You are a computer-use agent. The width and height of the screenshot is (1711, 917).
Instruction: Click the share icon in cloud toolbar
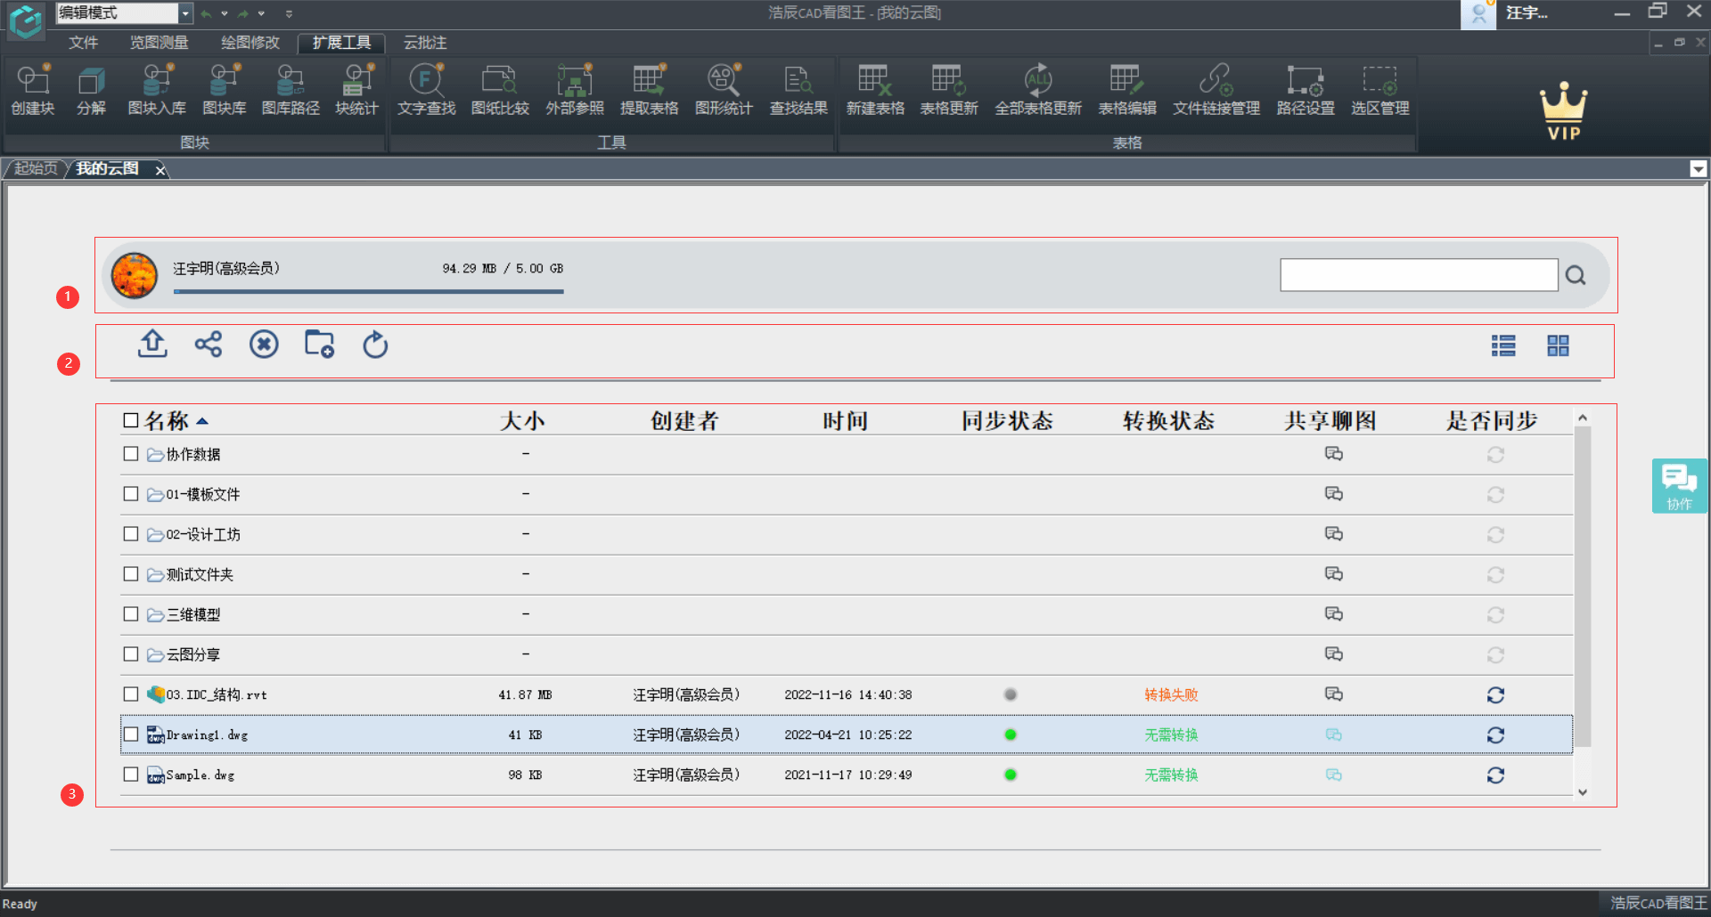209,344
